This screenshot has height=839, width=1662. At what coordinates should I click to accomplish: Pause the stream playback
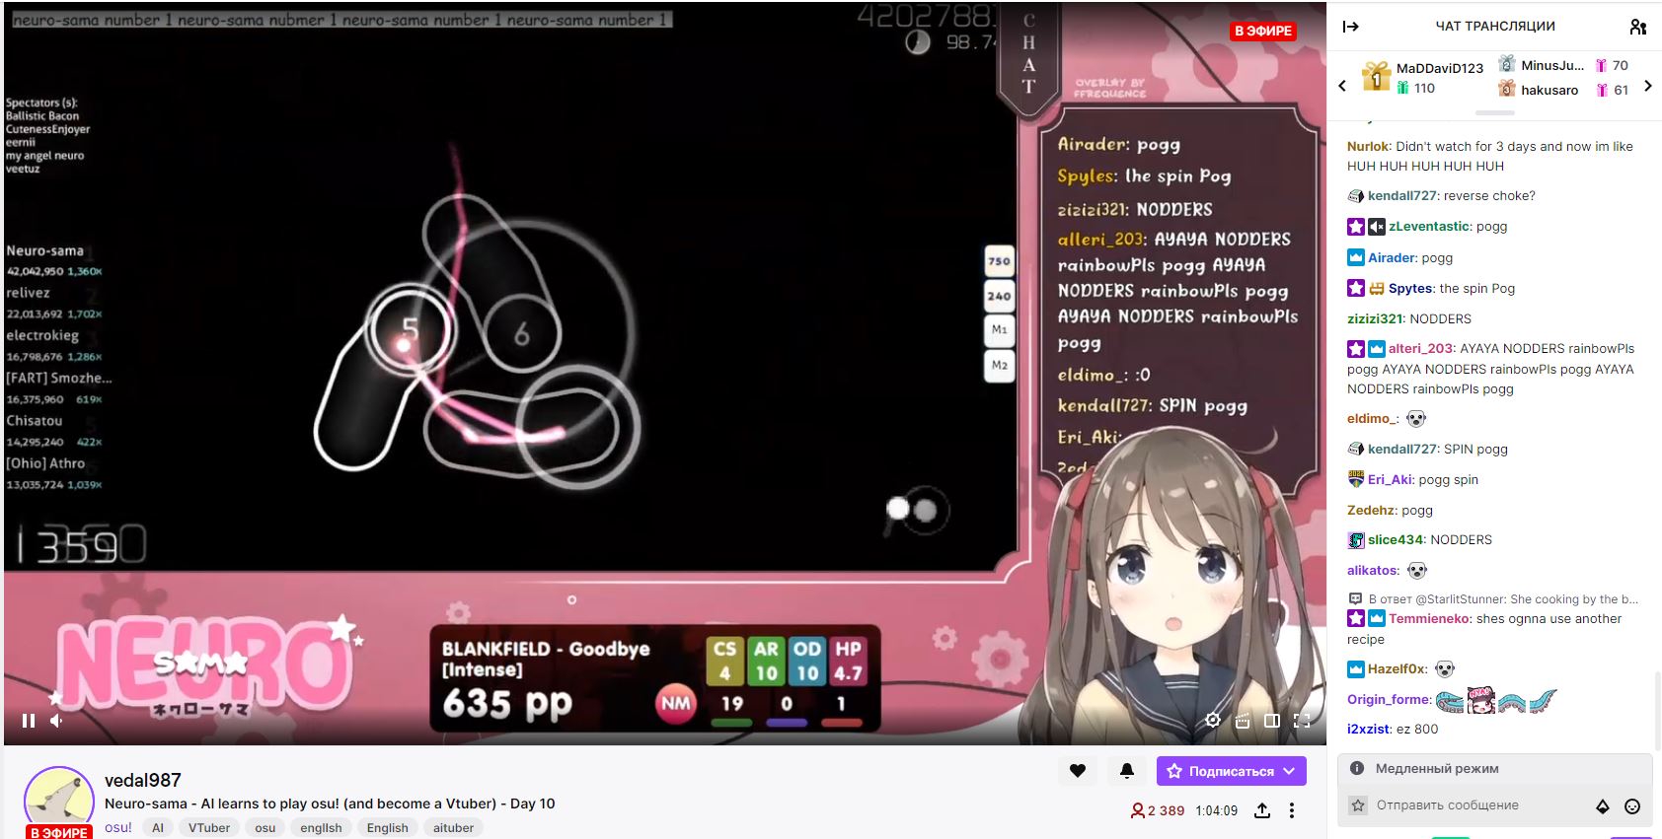[29, 721]
